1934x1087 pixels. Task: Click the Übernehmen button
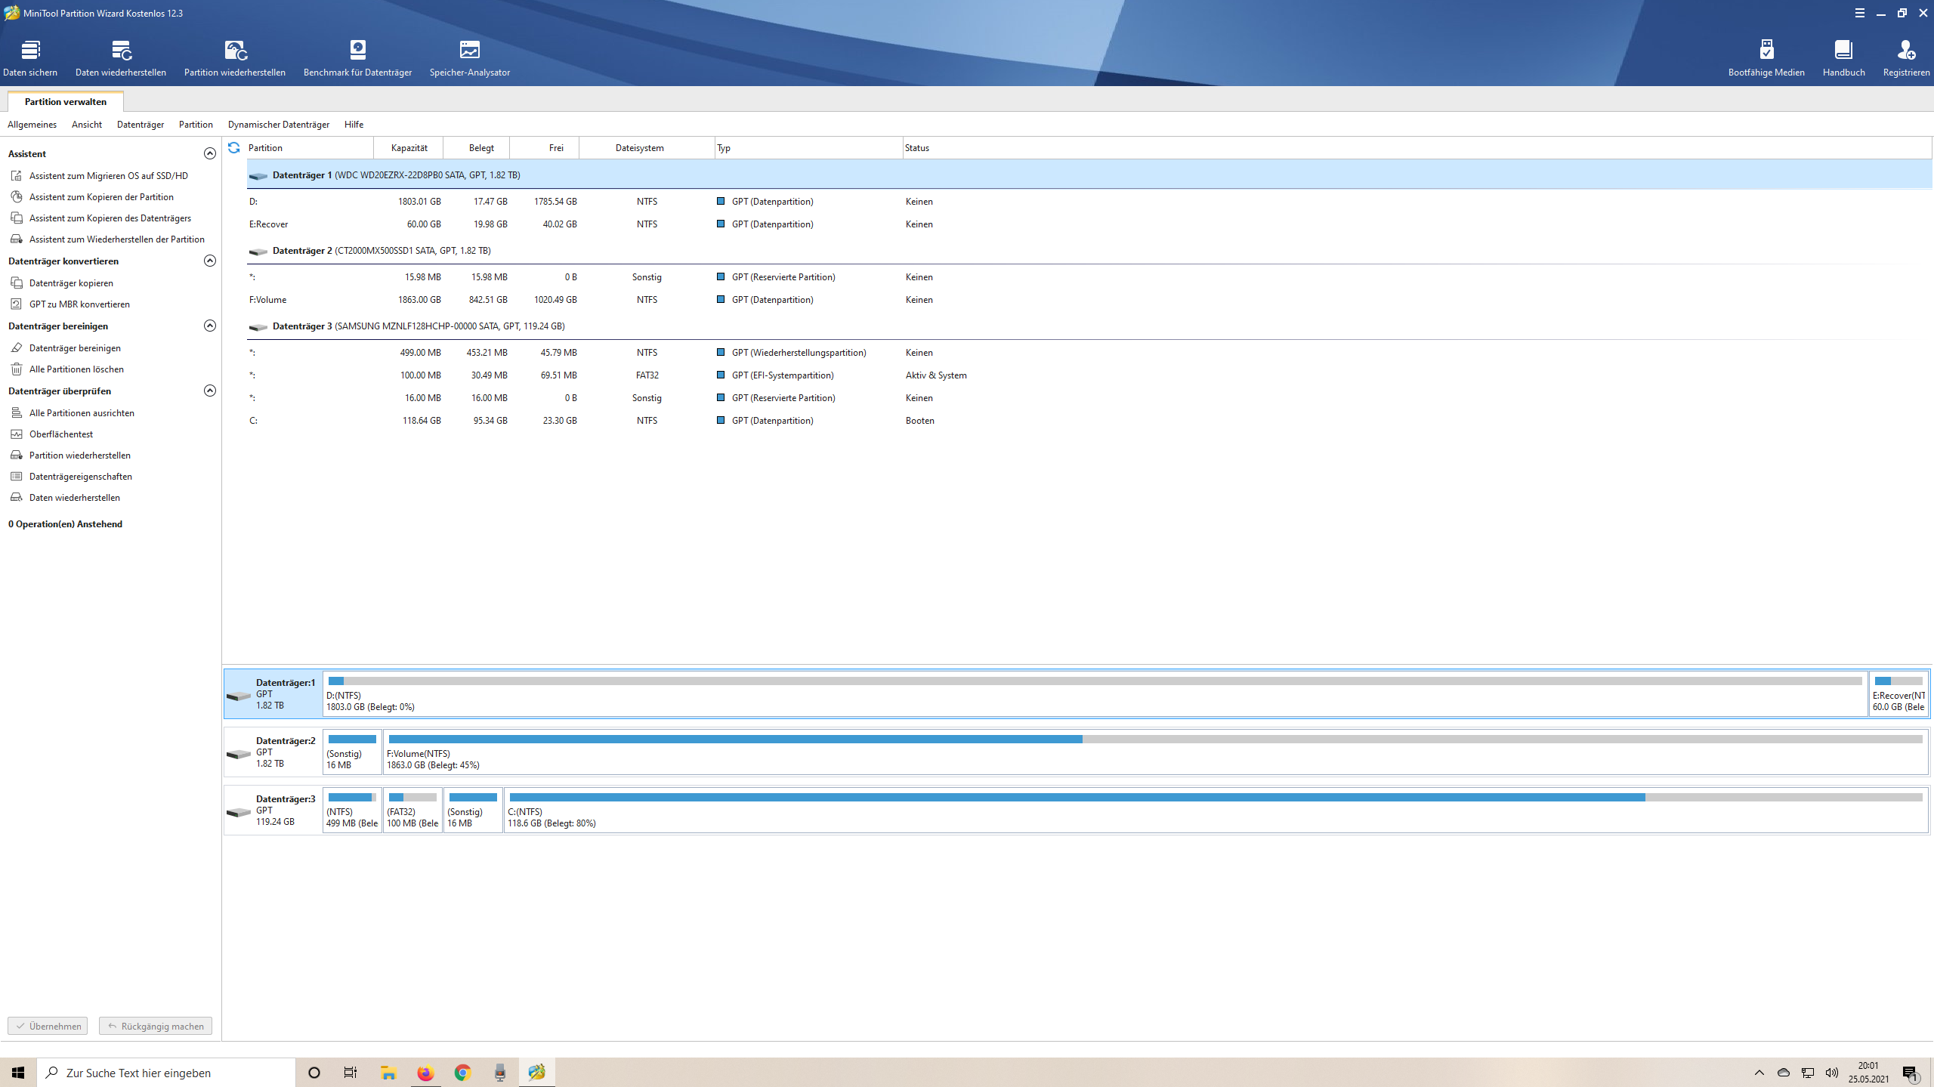(47, 1026)
